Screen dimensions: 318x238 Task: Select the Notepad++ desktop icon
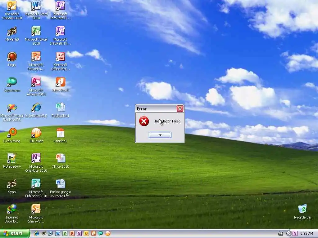pos(12,161)
